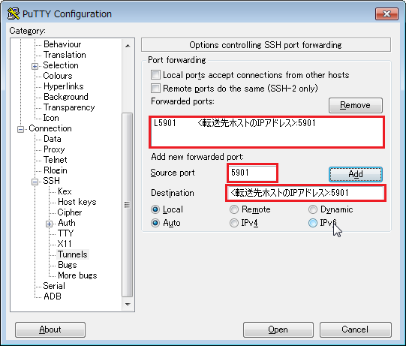The width and height of the screenshot is (406, 346).
Task: Open the Host keys category
Action: [x=77, y=202]
